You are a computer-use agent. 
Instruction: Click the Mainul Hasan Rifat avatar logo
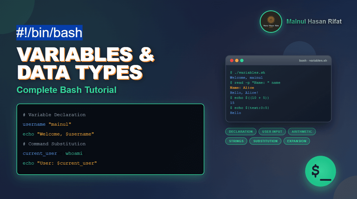271,21
